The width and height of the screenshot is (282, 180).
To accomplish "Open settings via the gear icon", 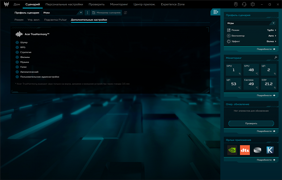I will pyautogui.click(x=253, y=4).
